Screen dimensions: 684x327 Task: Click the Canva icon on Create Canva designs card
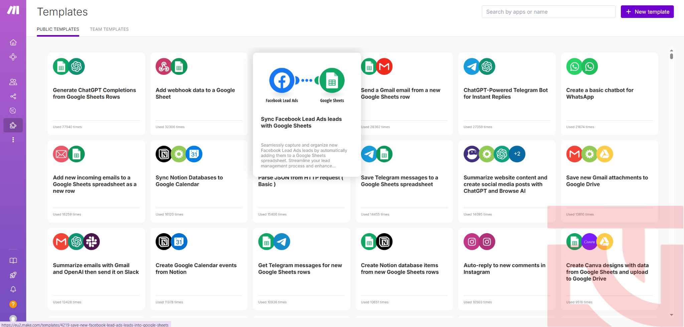pyautogui.click(x=589, y=241)
